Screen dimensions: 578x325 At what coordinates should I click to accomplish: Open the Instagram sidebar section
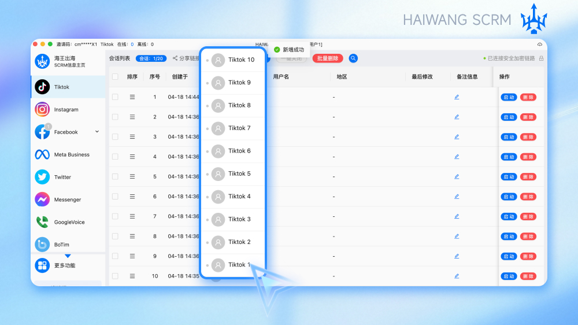68,109
